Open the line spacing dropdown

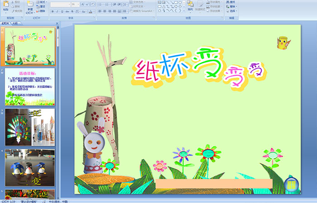pyautogui.click(x=125, y=4)
